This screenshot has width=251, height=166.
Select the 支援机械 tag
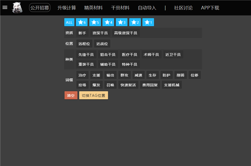[x=172, y=85]
